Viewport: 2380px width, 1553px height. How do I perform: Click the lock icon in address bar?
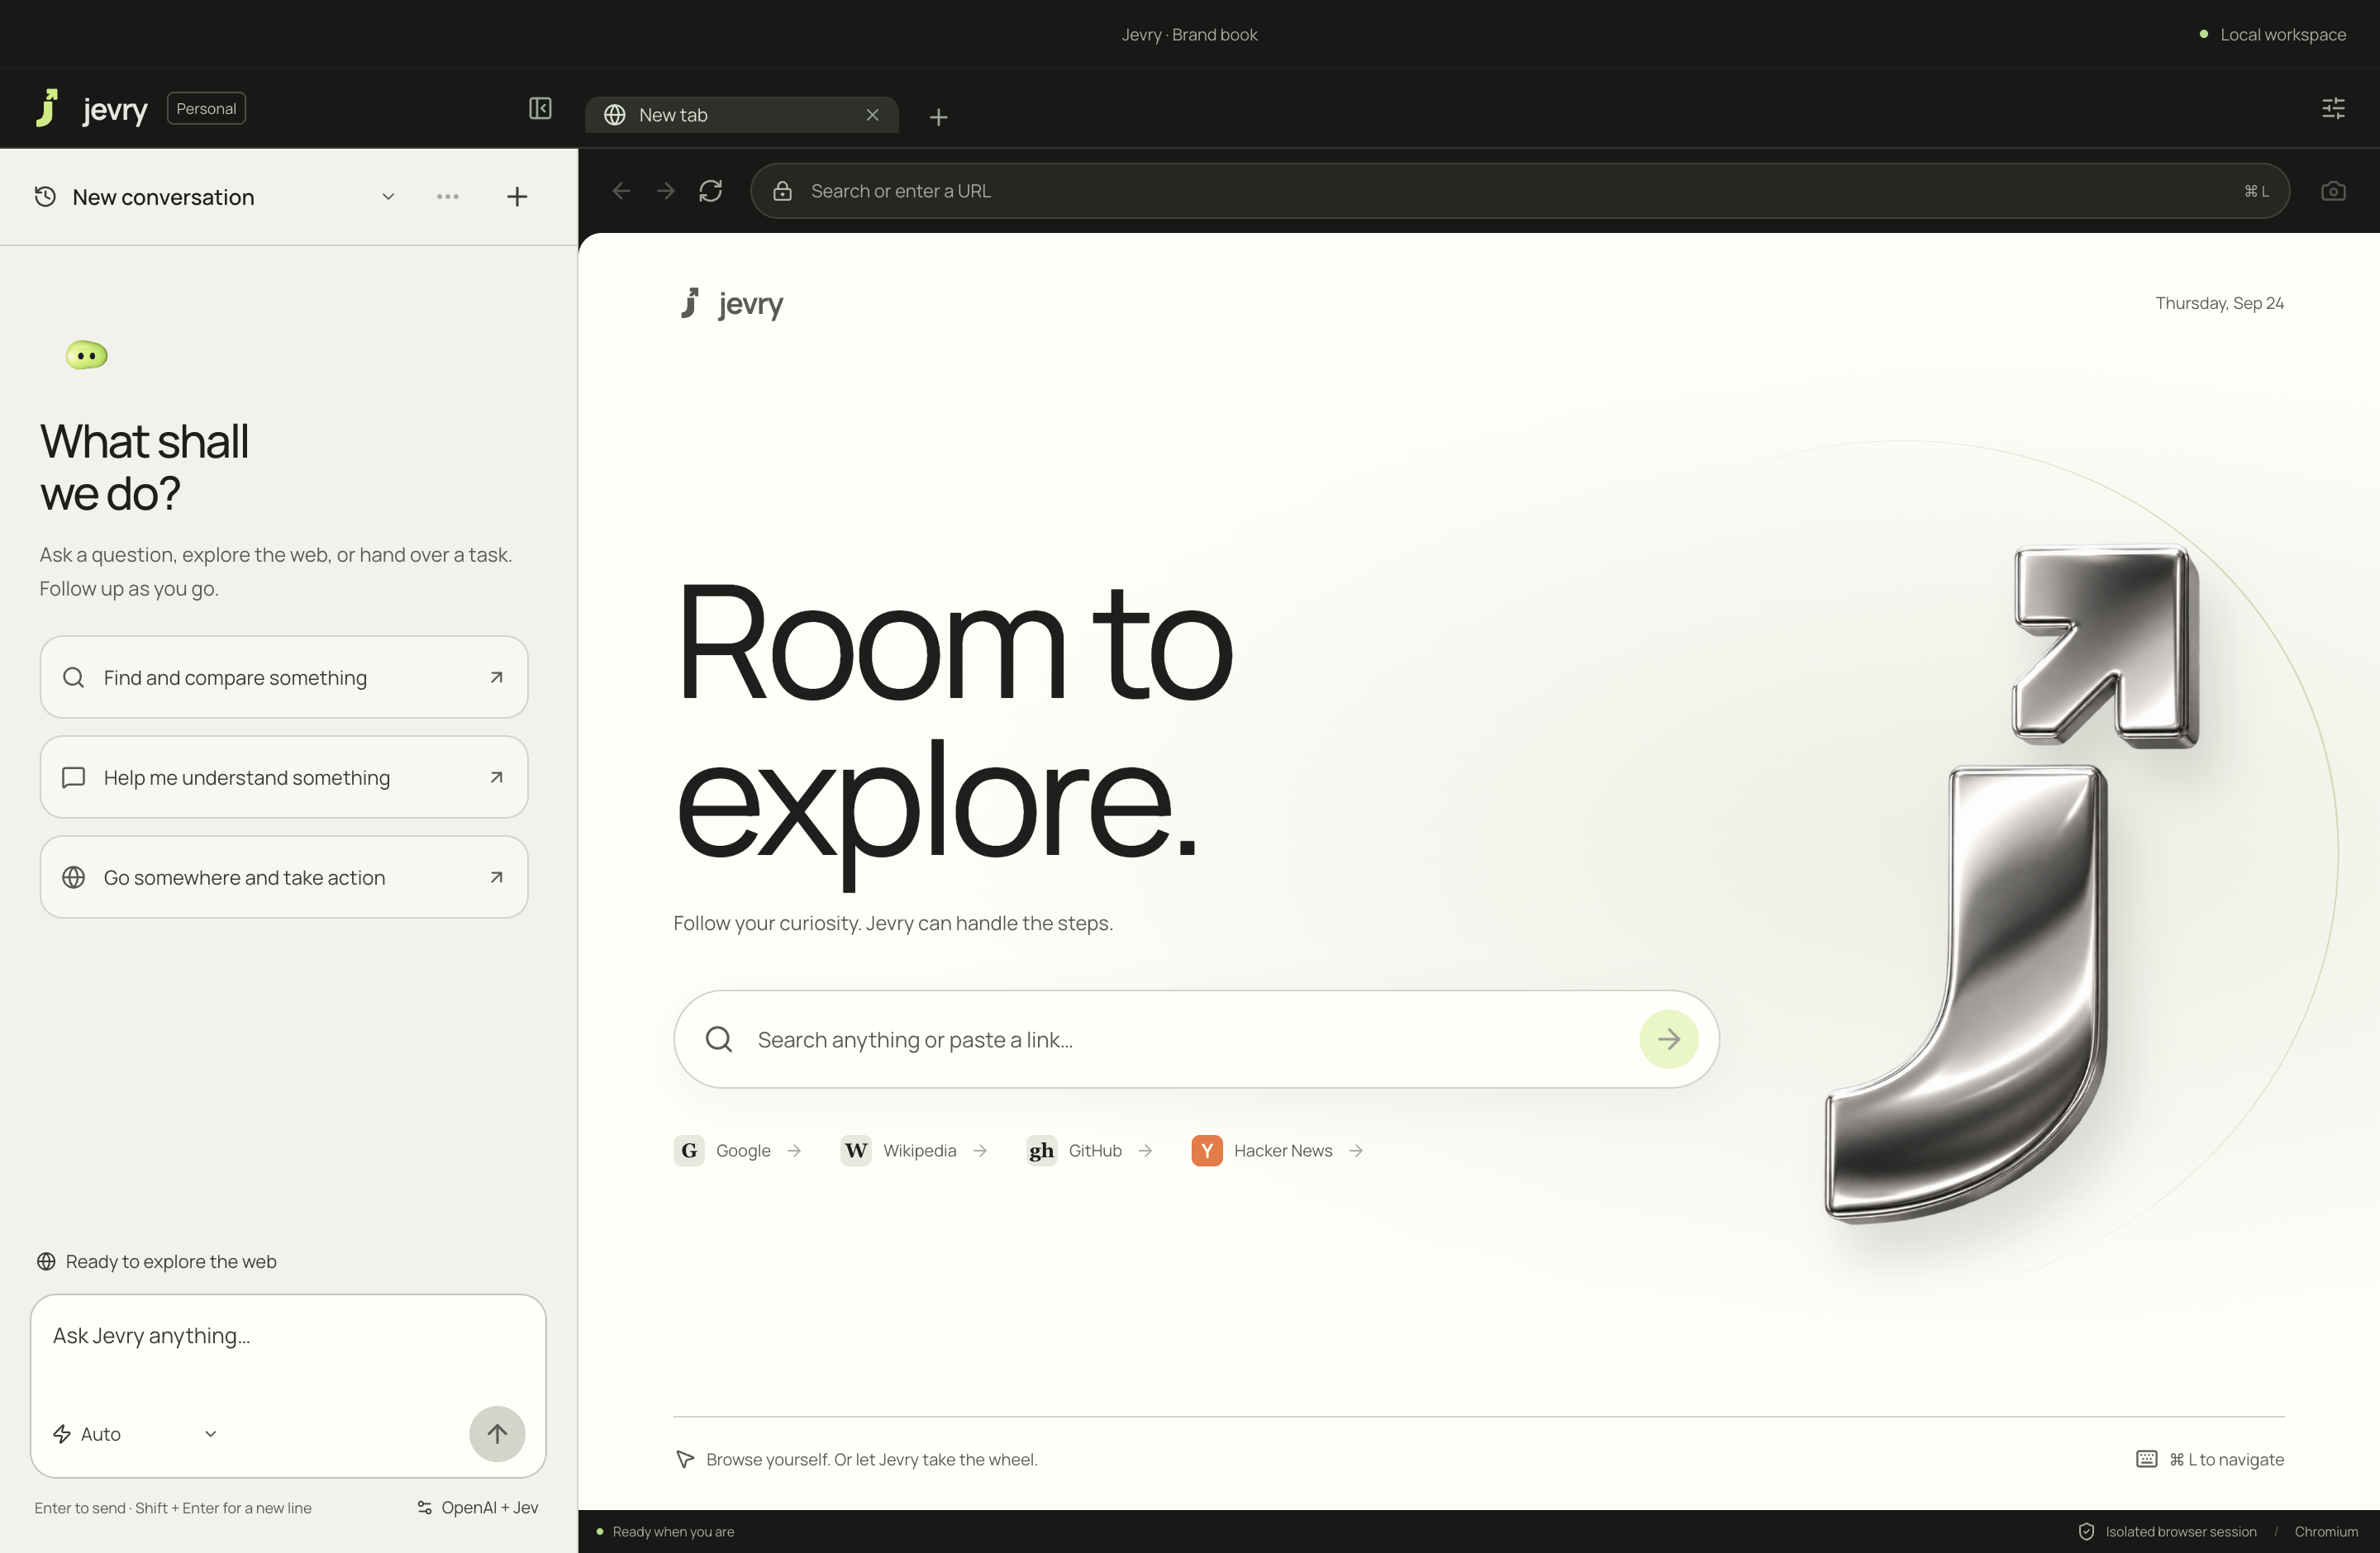(783, 191)
